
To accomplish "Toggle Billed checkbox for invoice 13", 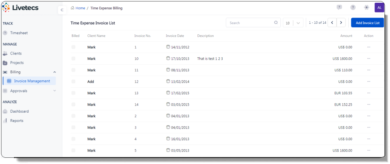I will 73,93.
